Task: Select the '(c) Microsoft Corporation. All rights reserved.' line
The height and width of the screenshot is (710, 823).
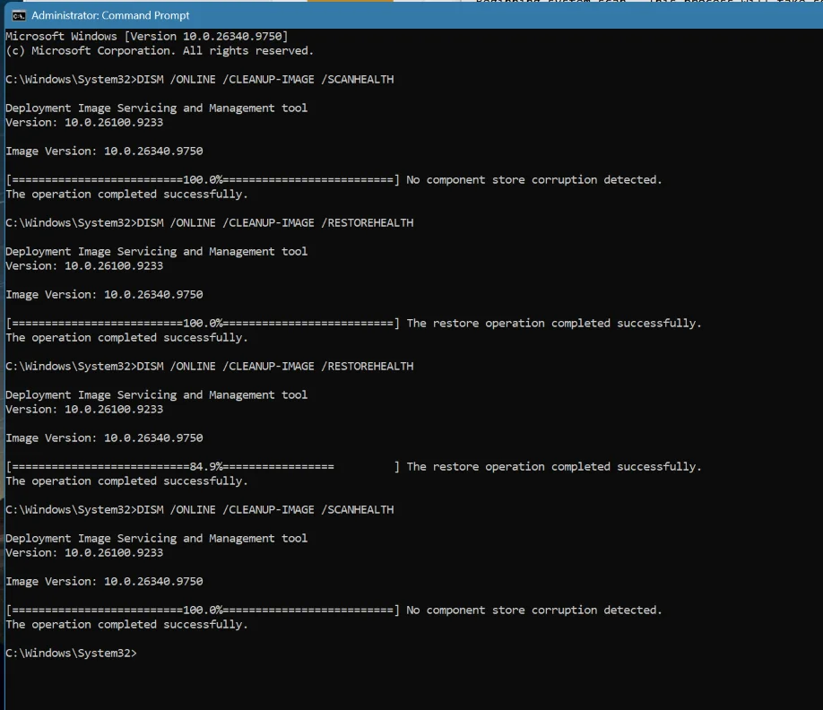Action: 160,51
